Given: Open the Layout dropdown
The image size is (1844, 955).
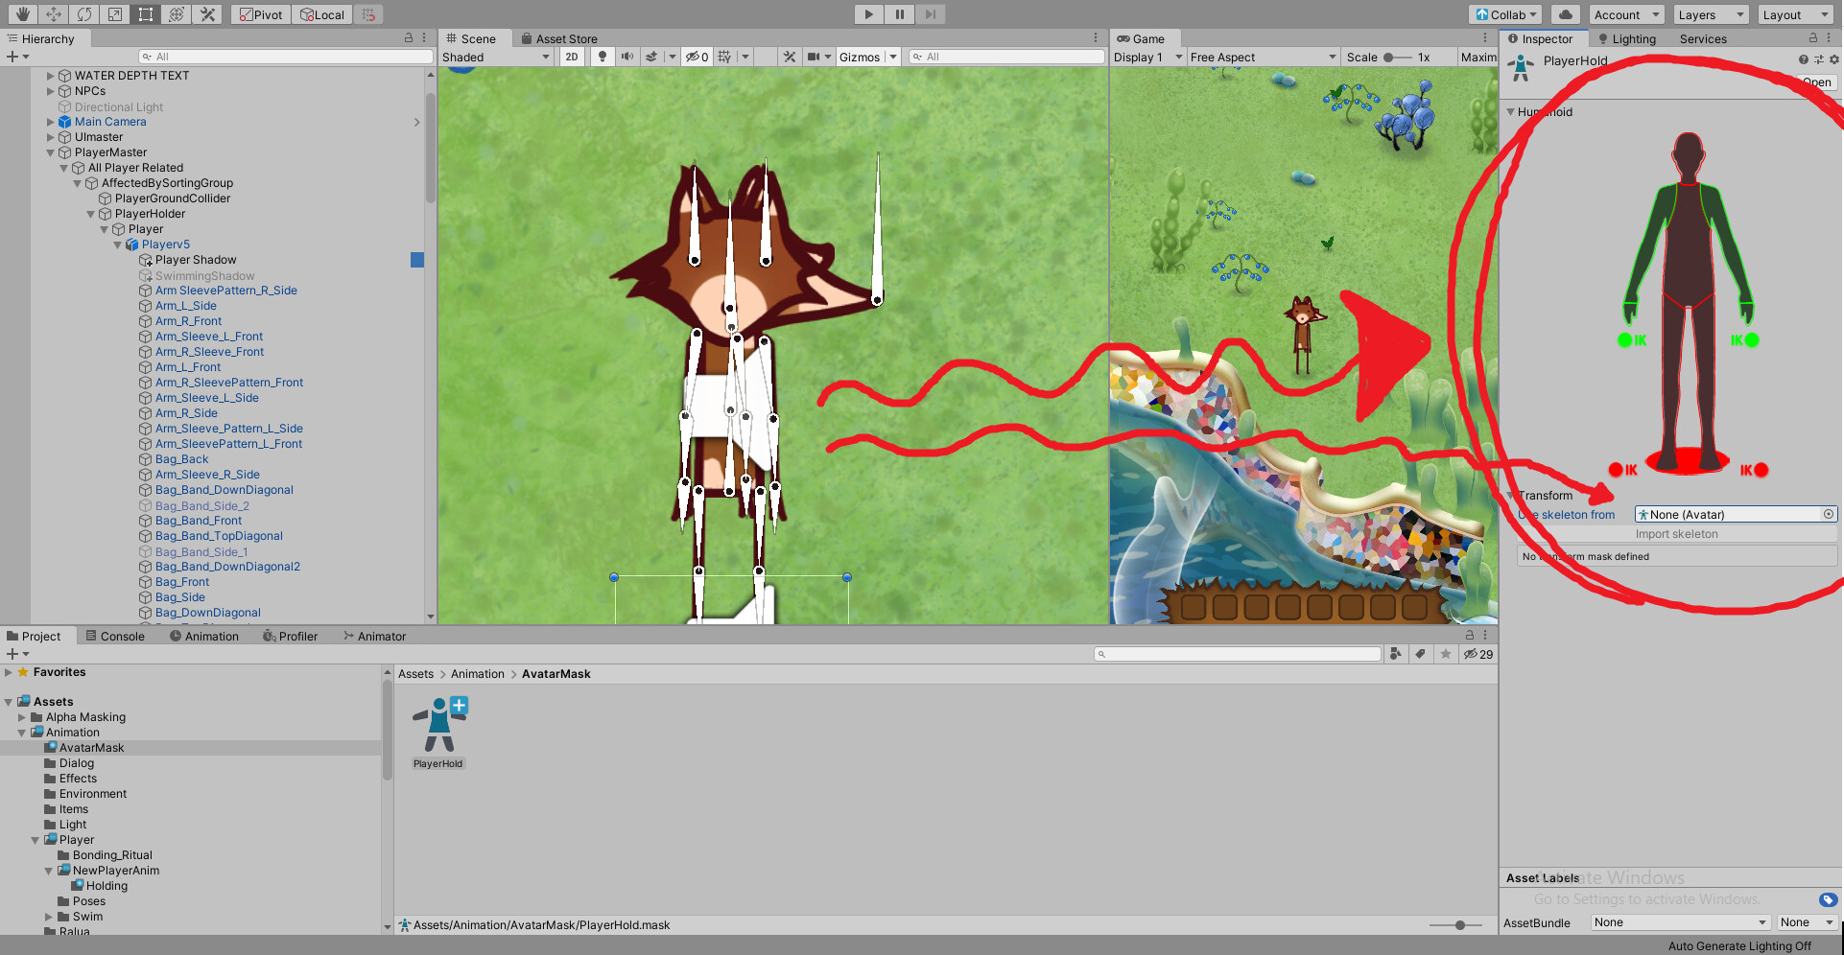Looking at the screenshot, I should (x=1795, y=14).
